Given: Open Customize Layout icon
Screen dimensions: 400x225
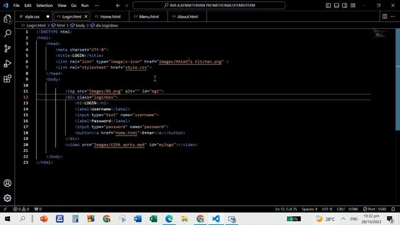Looking at the screenshot, I should click(352, 6).
